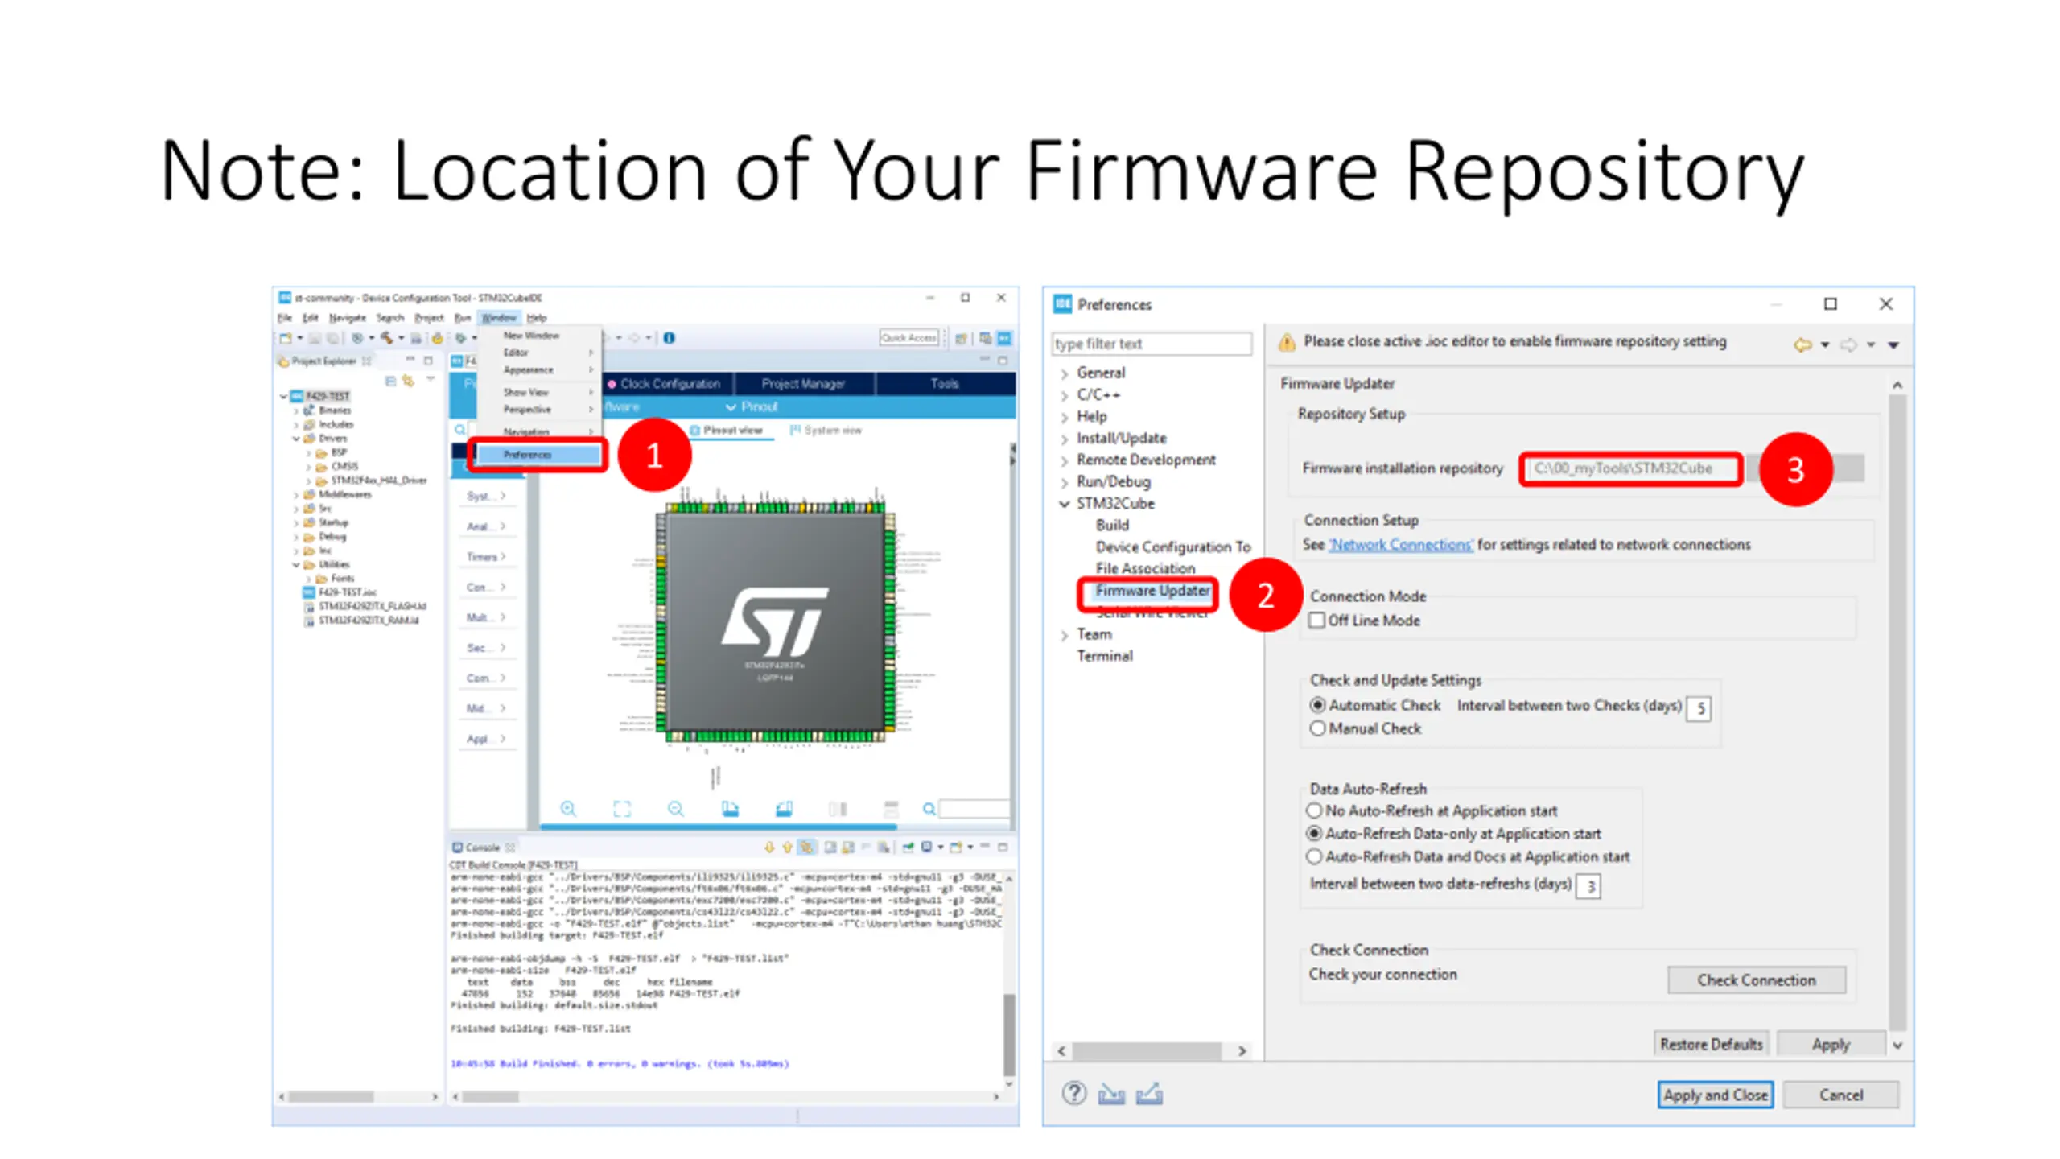2060x1159 pixels.
Task: Open the Tools tab
Action: click(x=945, y=384)
